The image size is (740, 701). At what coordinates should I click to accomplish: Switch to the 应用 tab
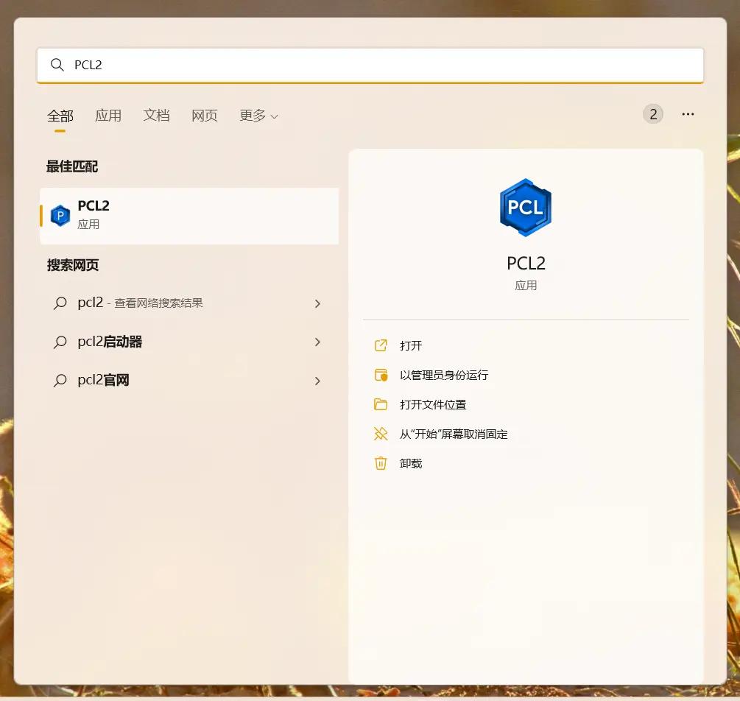point(108,115)
